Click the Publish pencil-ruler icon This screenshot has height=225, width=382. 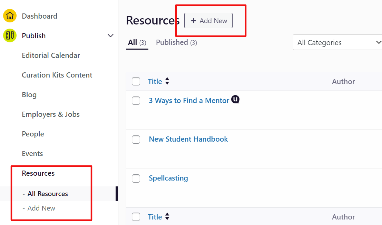pyautogui.click(x=10, y=35)
